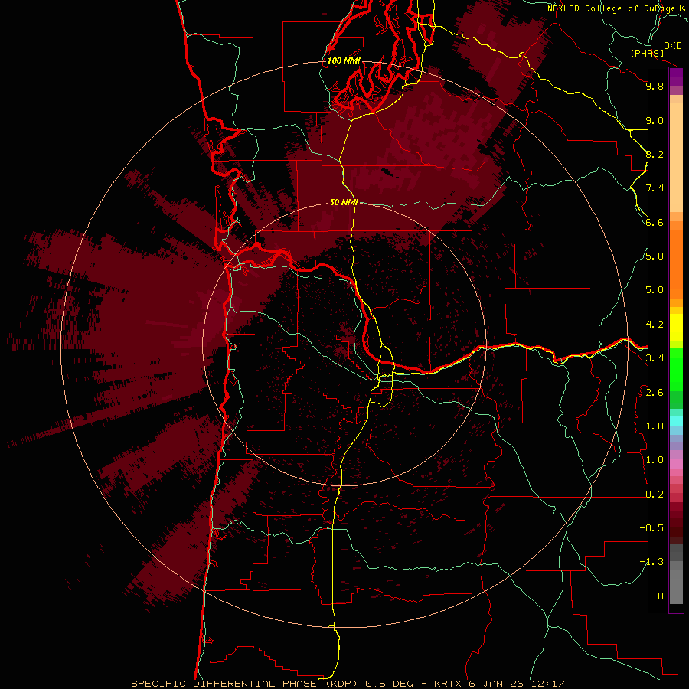This screenshot has width=689, height=689.
Task: Click the 6.6 scale value
Action: coord(655,223)
